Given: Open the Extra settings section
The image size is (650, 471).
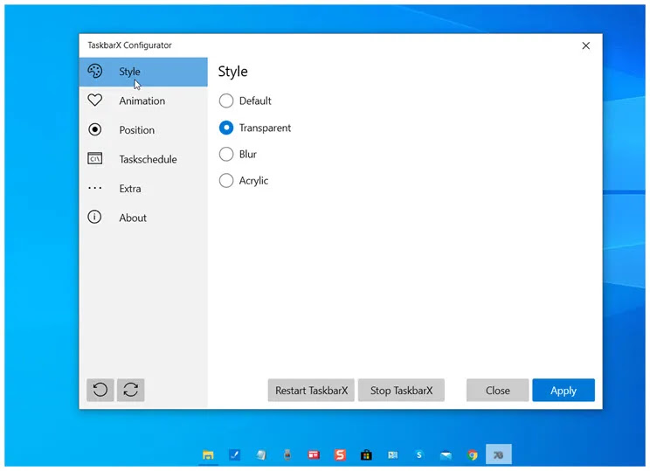Looking at the screenshot, I should 143,188.
